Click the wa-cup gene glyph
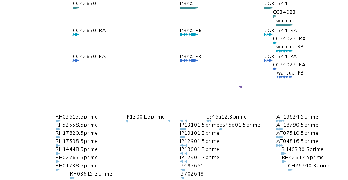The image size is (348, 180). point(284,25)
